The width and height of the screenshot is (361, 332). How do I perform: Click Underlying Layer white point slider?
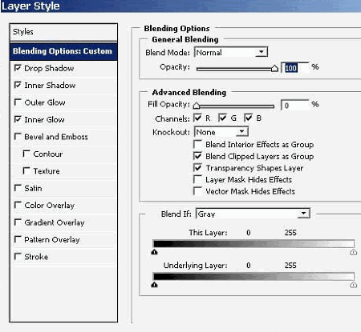coord(353,285)
